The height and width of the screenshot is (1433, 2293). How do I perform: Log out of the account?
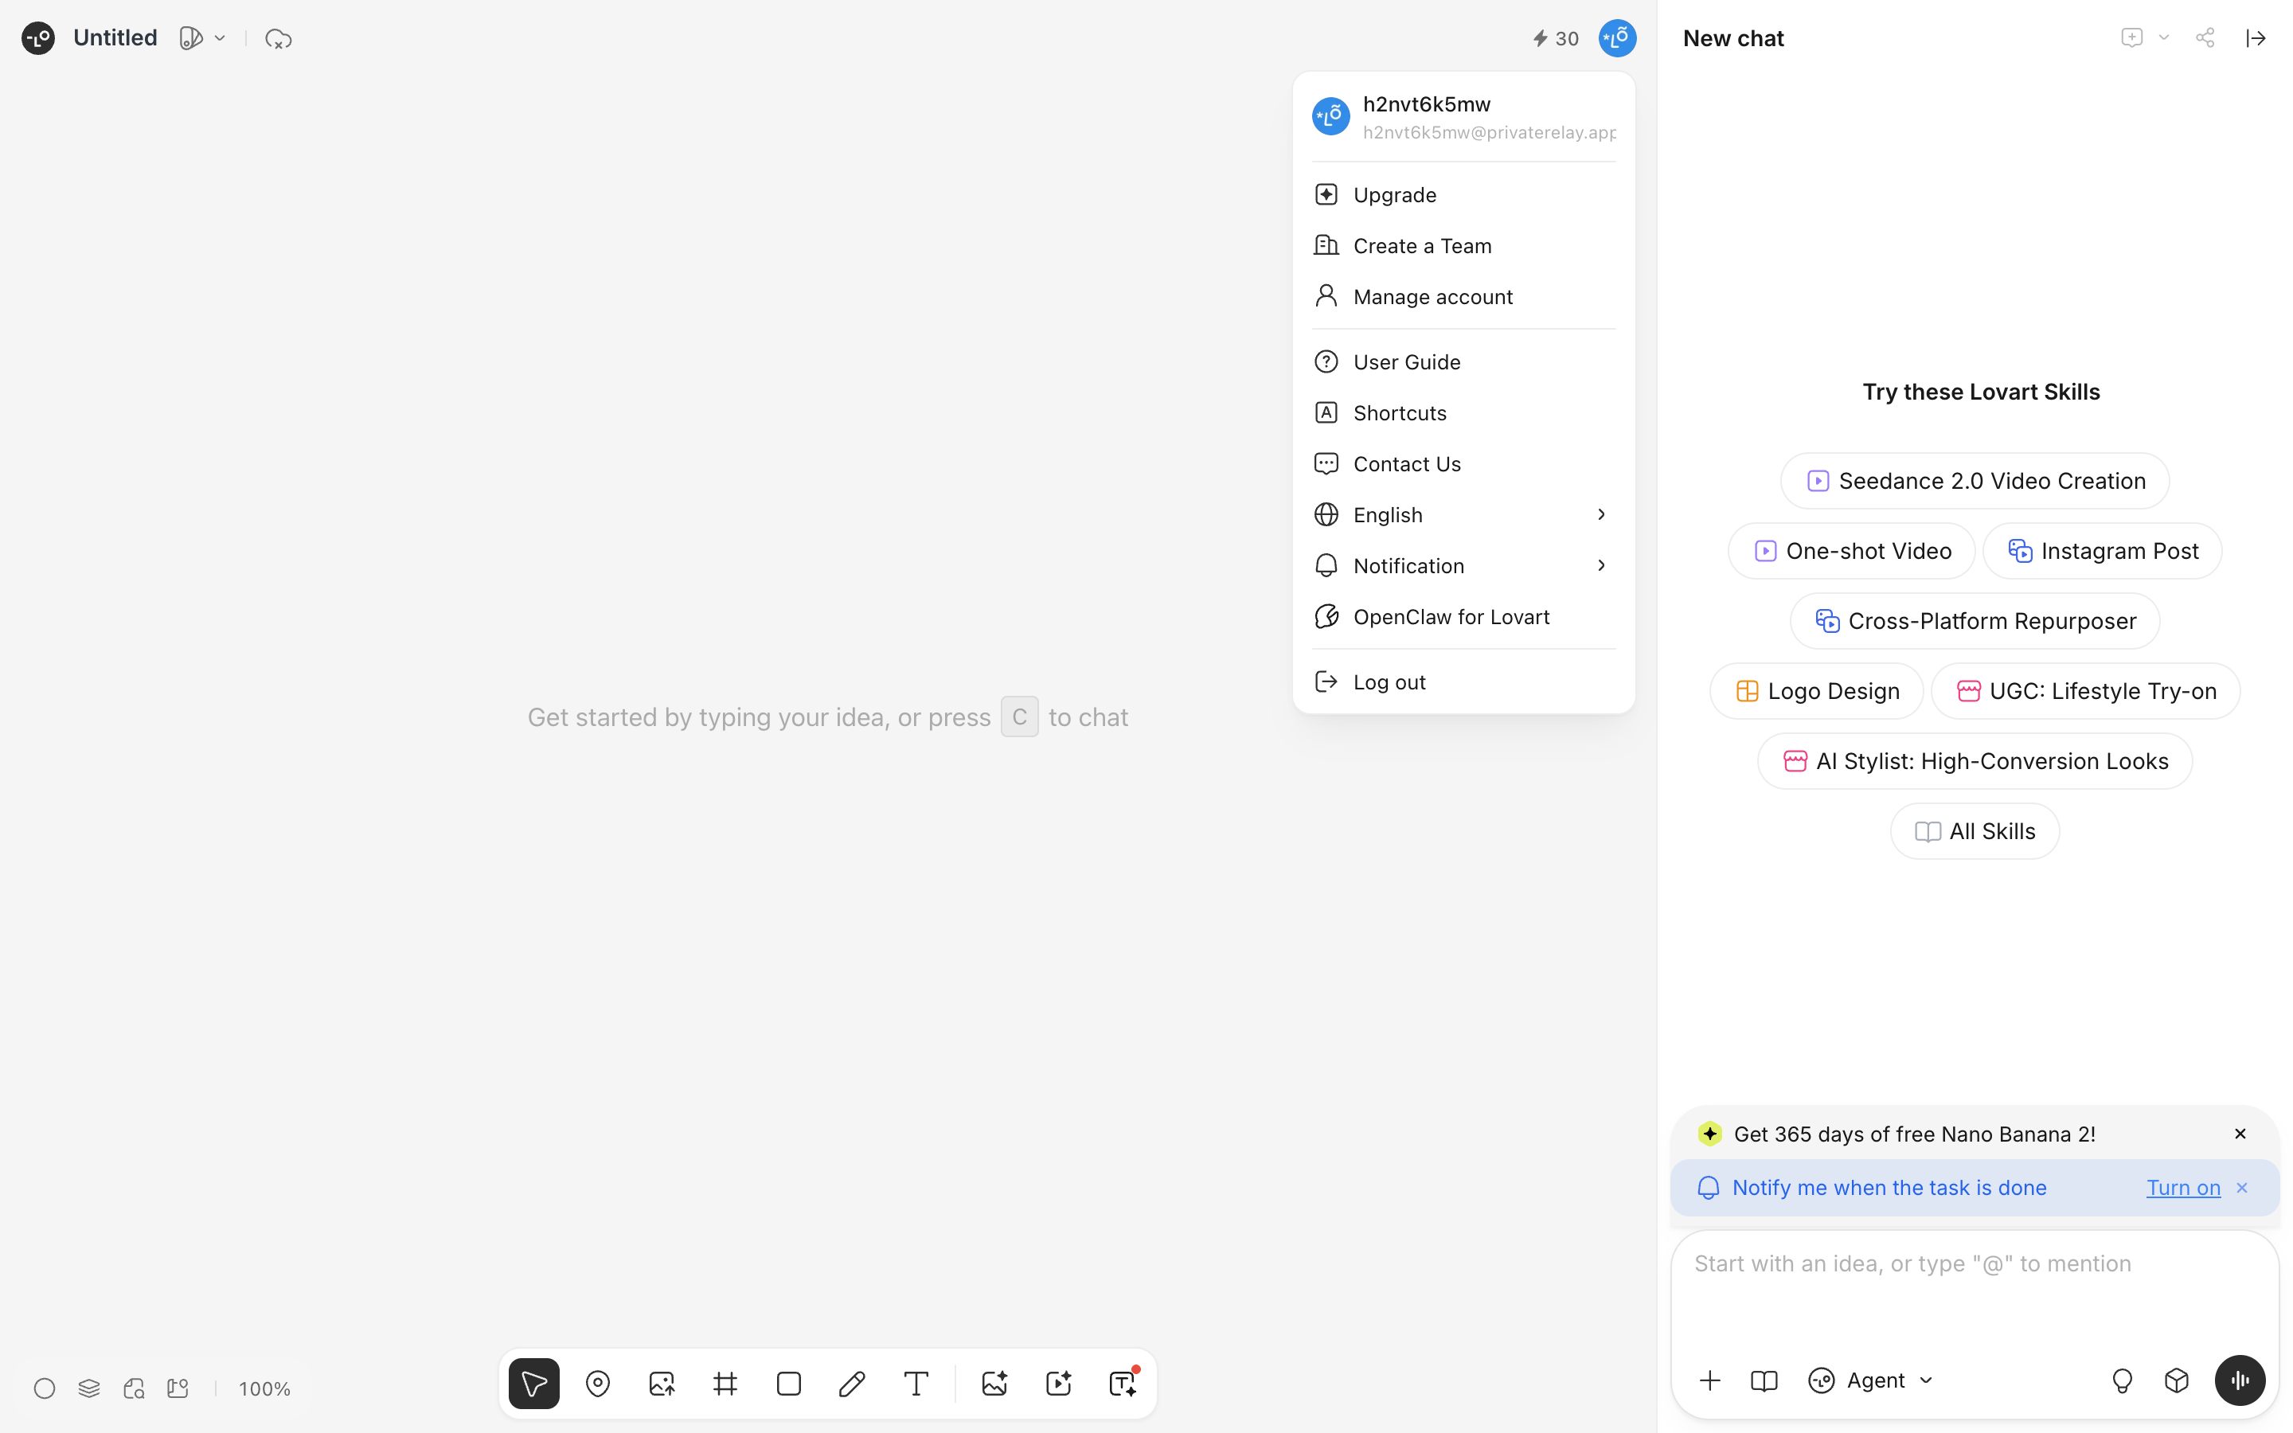point(1464,681)
